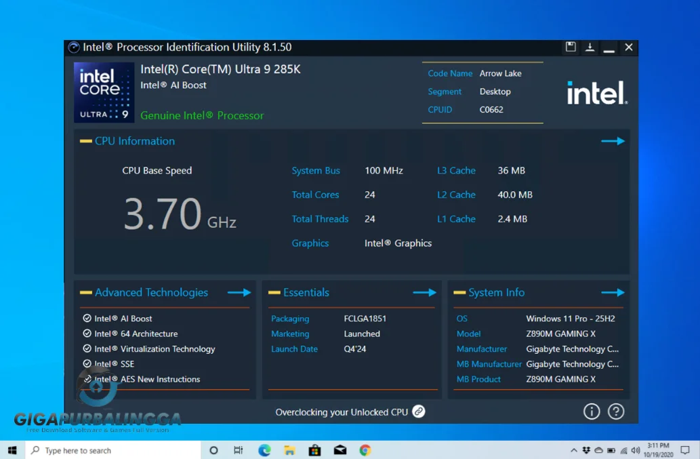Click the FCLGA1851 packaging value
The width and height of the screenshot is (700, 459).
click(x=365, y=319)
